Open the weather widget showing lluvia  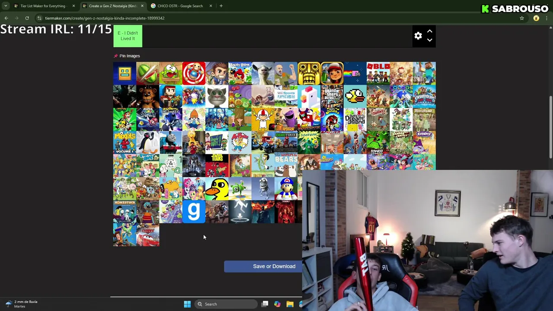click(x=22, y=304)
